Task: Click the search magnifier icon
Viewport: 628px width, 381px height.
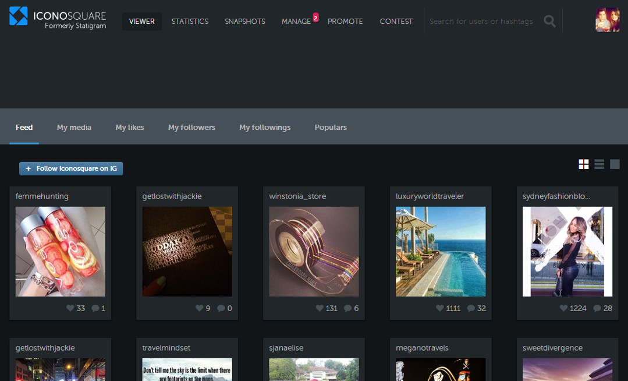Action: pyautogui.click(x=549, y=21)
